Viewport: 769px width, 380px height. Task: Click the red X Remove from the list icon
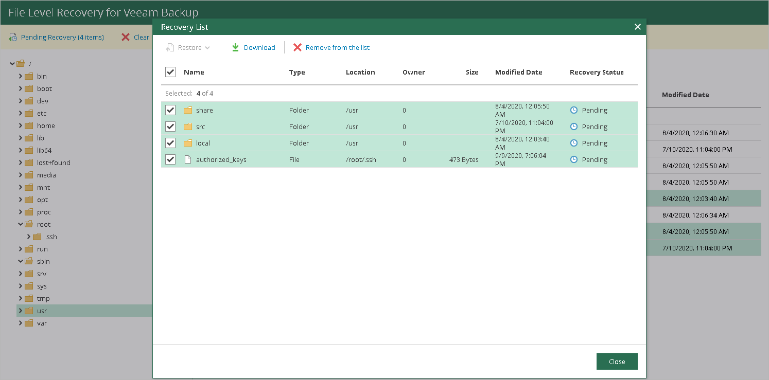pyautogui.click(x=297, y=47)
